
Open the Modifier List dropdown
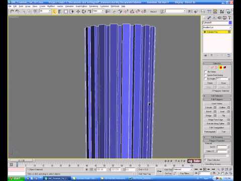217,27
